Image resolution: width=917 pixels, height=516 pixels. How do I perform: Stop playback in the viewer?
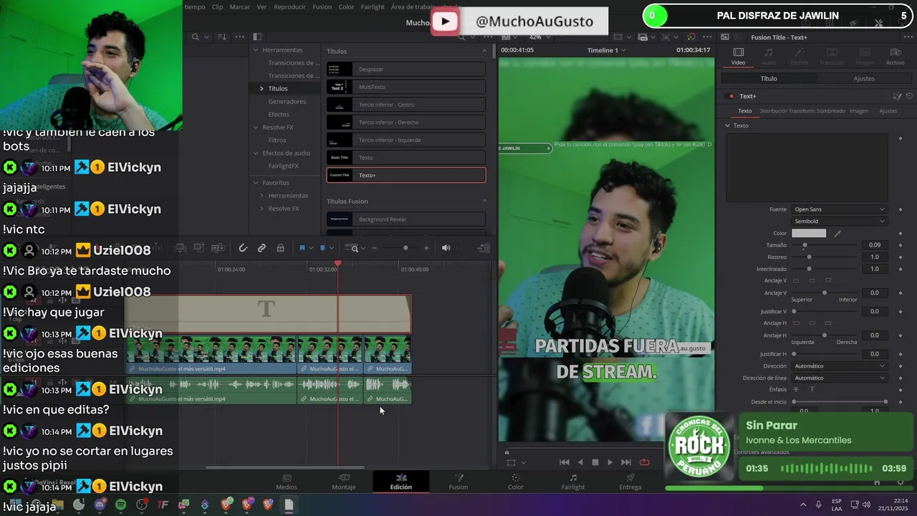point(595,462)
